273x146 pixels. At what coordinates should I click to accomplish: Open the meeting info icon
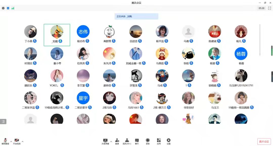coord(3,8)
